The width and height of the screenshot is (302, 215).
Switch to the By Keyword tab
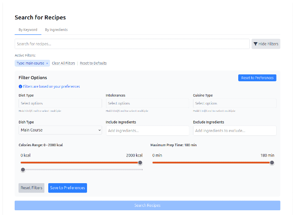coord(28,30)
